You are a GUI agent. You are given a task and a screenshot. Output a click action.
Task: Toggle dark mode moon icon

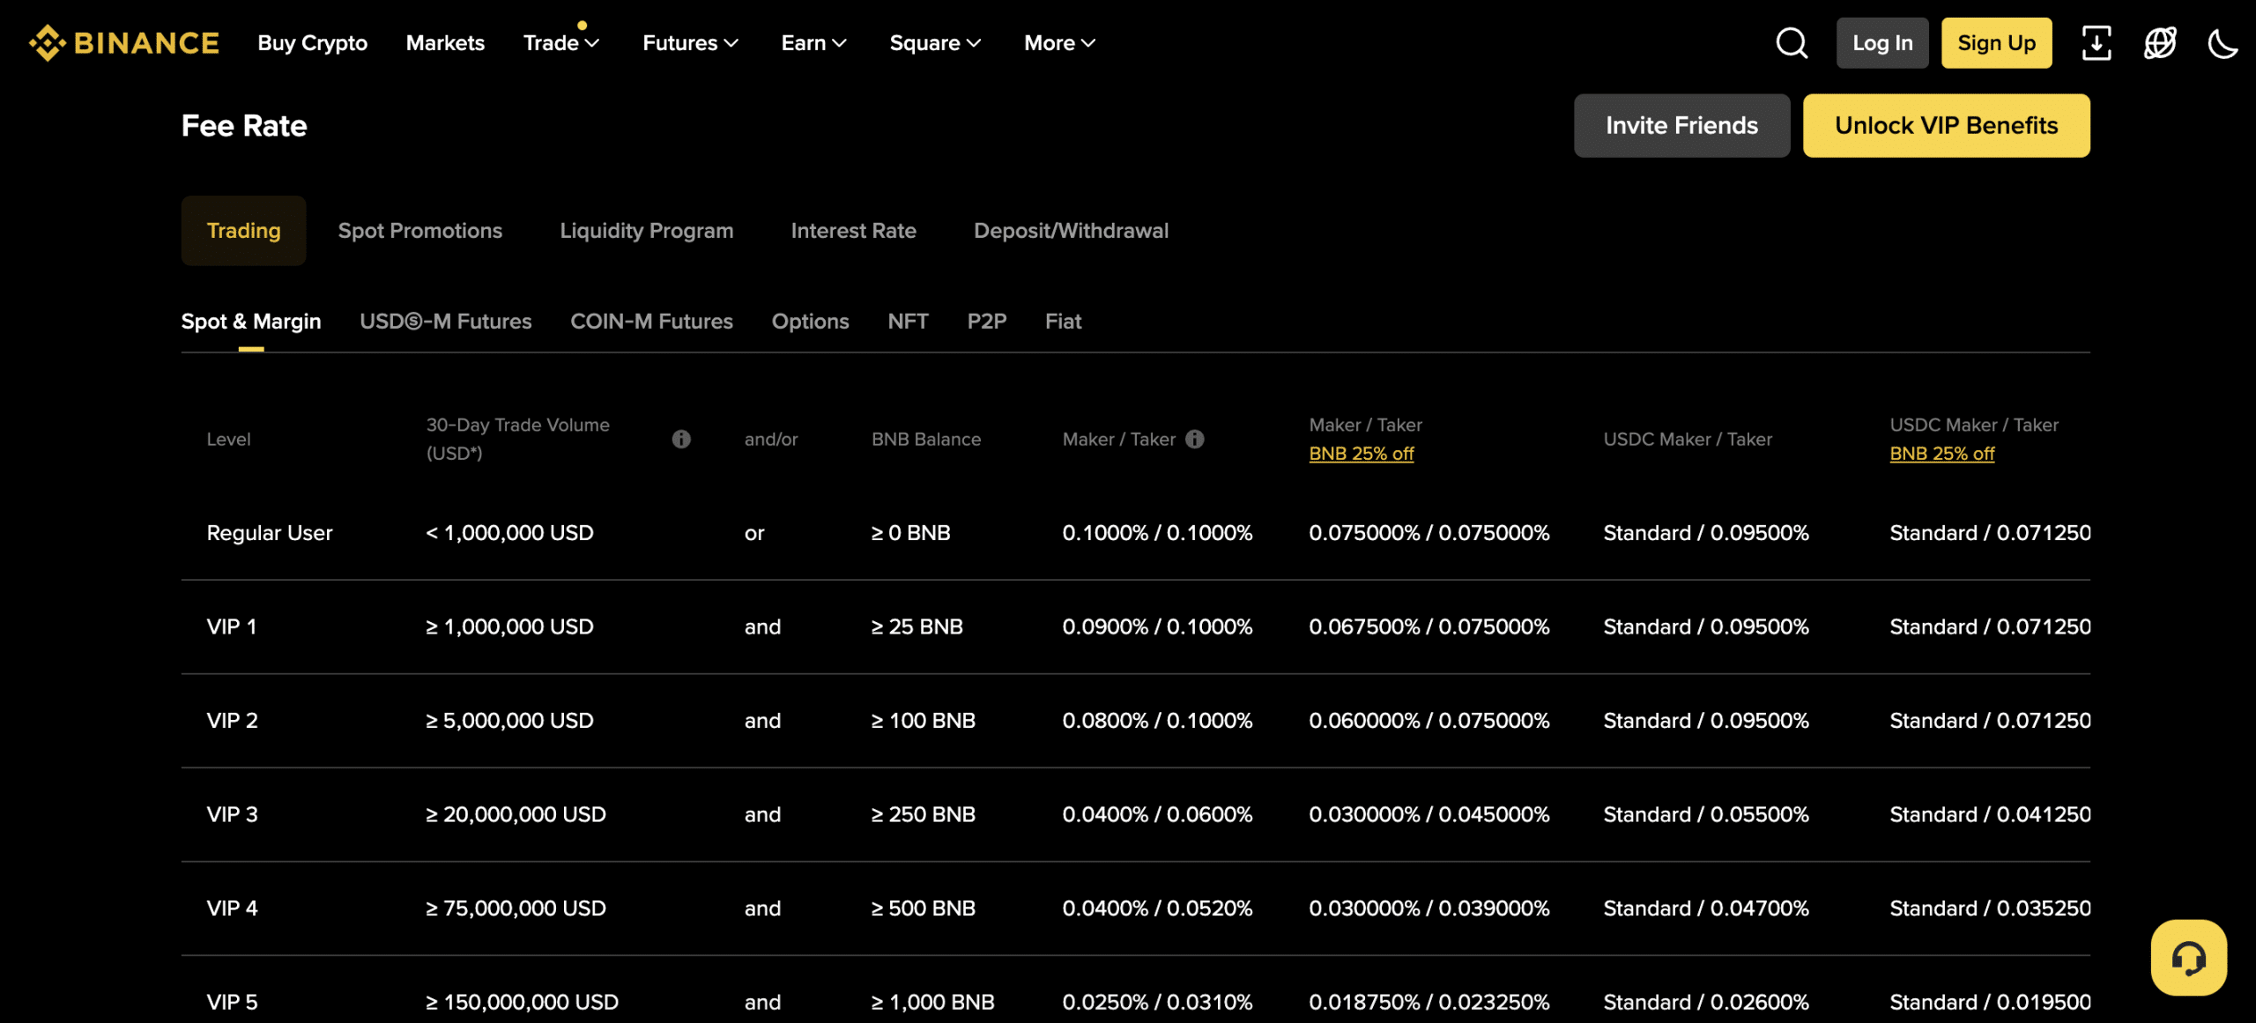(x=2223, y=42)
